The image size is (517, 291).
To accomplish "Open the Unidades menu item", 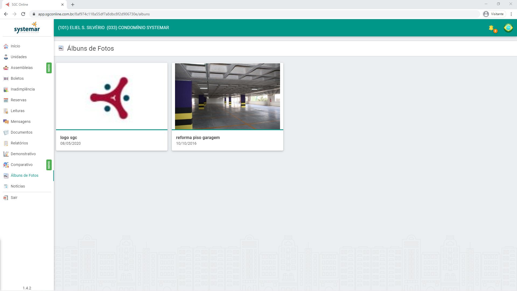I will click(x=19, y=57).
